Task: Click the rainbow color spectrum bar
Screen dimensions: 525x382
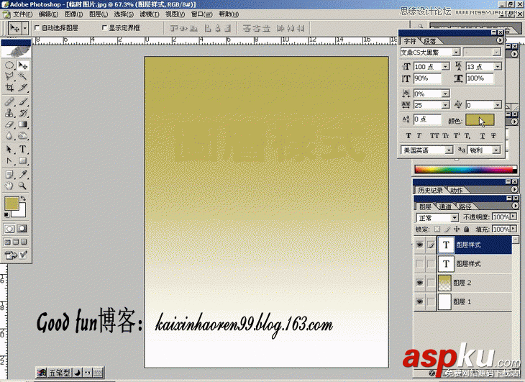Action: 465,169
